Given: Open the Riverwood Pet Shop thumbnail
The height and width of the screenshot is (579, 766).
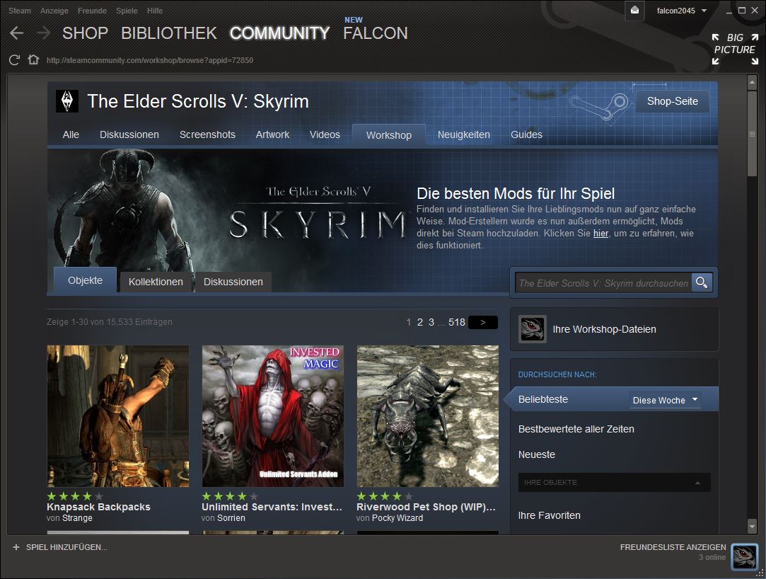Looking at the screenshot, I should point(427,416).
